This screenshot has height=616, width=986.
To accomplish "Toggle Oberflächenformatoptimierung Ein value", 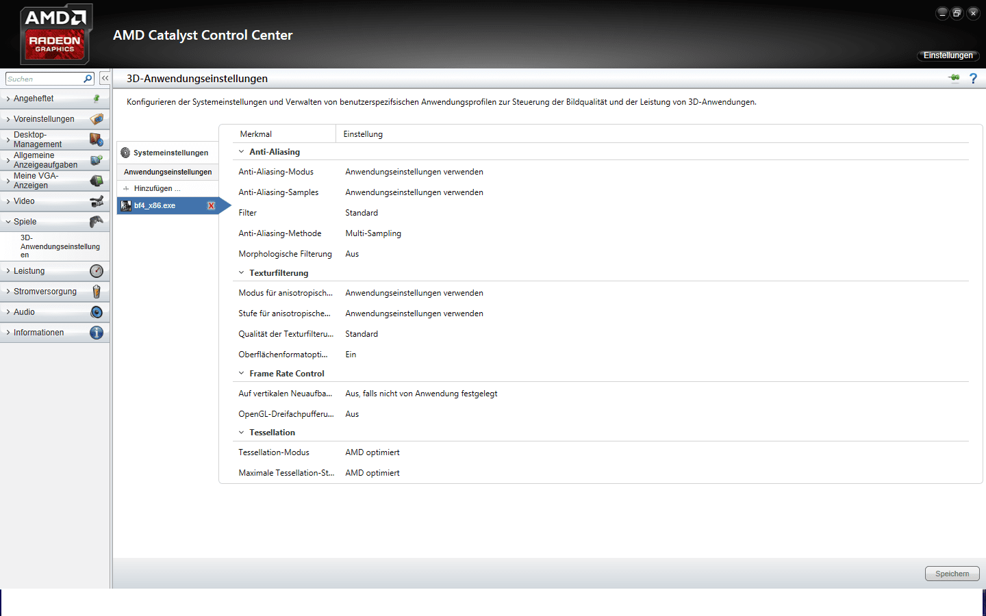I will pyautogui.click(x=351, y=355).
